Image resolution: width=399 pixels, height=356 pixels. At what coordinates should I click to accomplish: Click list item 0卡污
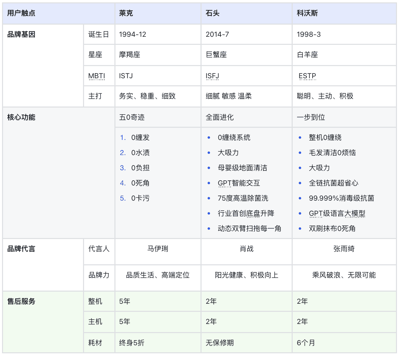click(x=140, y=198)
